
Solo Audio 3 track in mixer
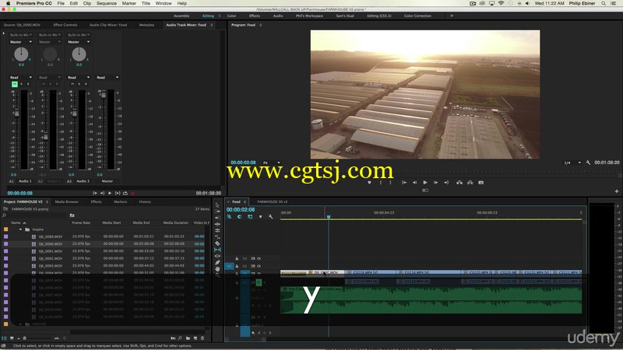coord(79,84)
